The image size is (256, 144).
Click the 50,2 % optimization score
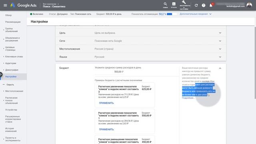pos(162,14)
